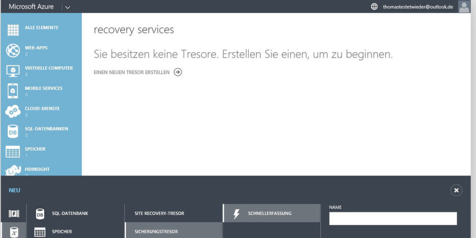The width and height of the screenshot is (476, 238).
Task: Open the Speicher table icon in sidebar
Action: tap(13, 152)
